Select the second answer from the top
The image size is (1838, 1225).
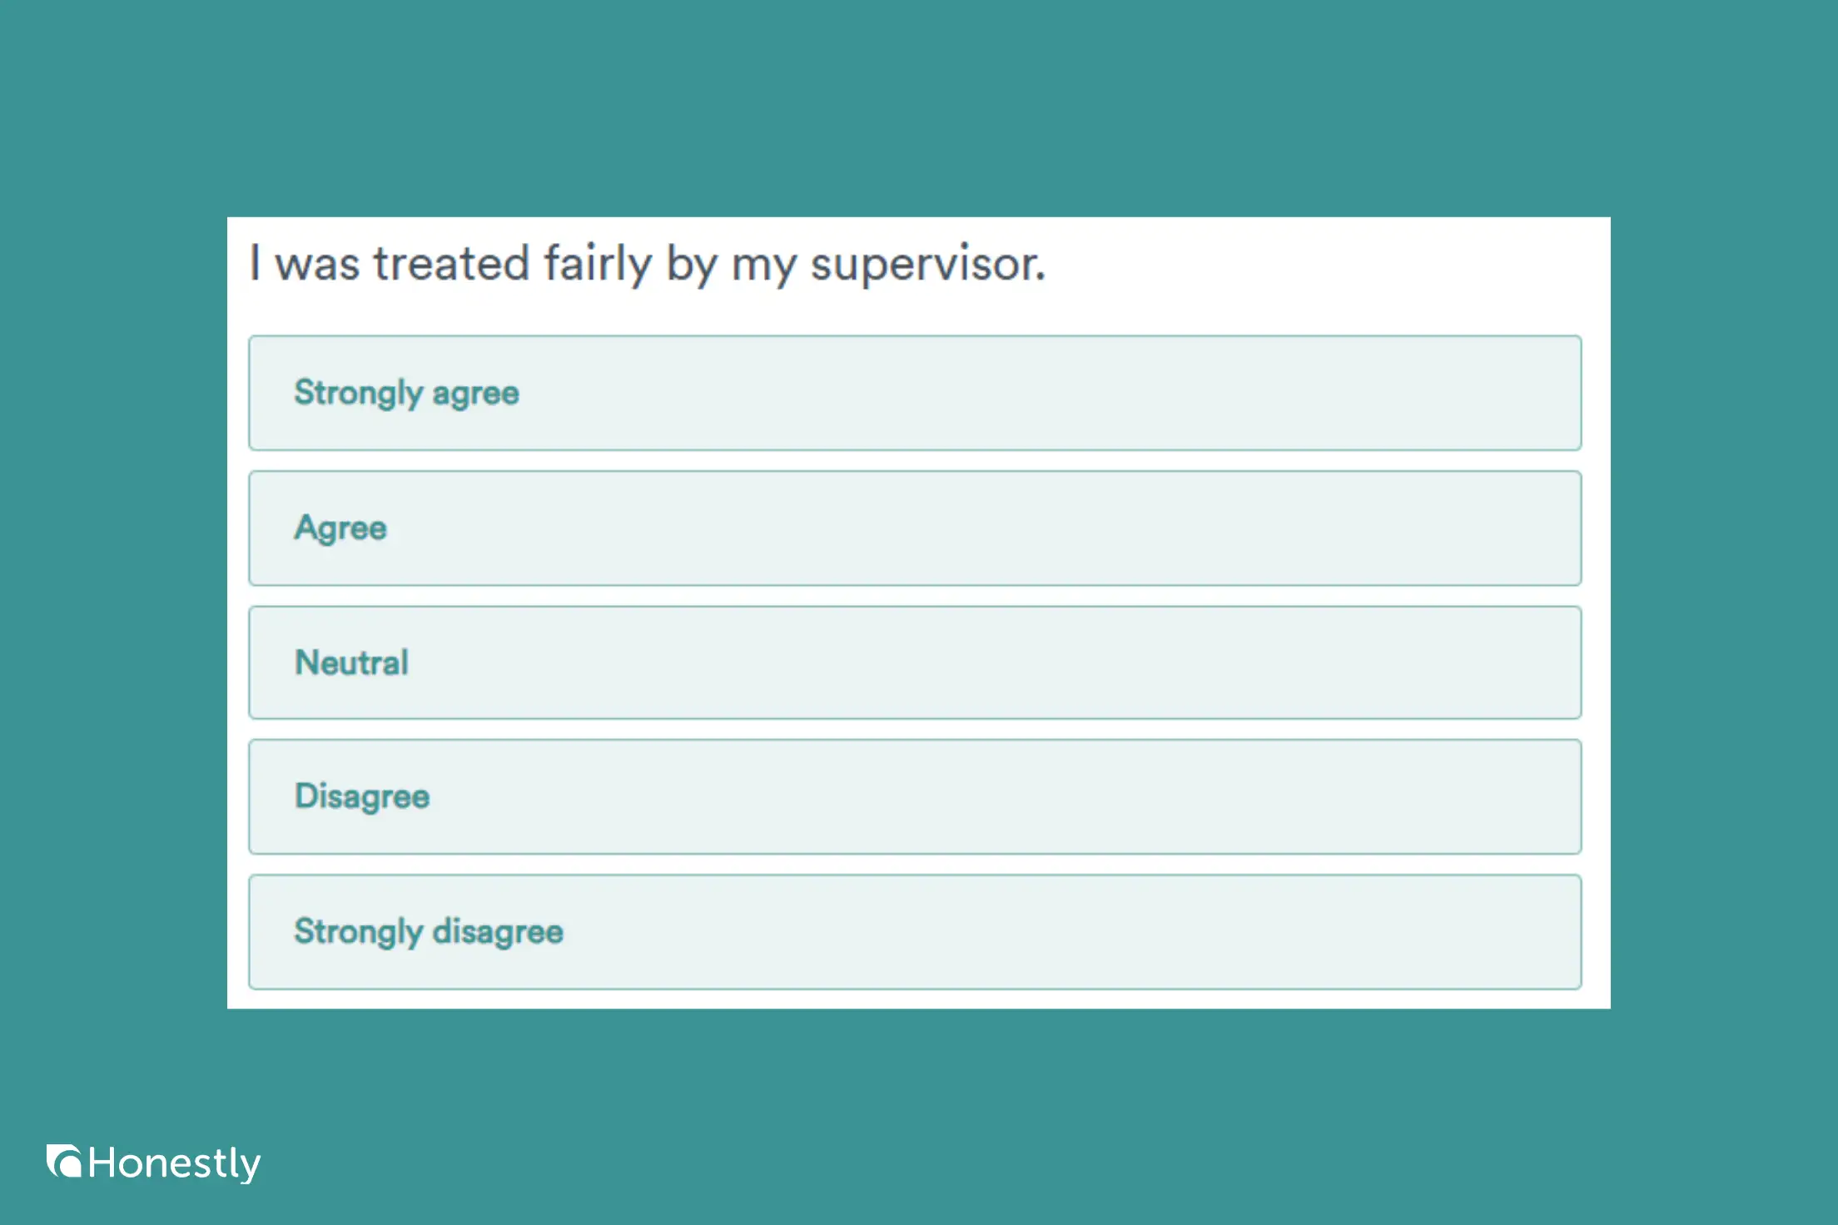tap(916, 528)
